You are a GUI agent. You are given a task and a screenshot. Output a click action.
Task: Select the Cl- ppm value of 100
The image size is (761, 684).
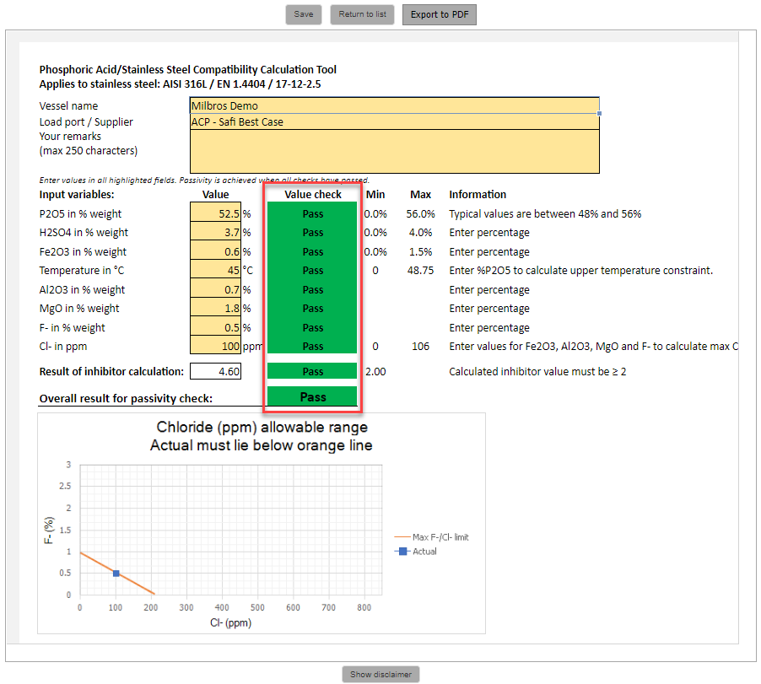point(216,347)
